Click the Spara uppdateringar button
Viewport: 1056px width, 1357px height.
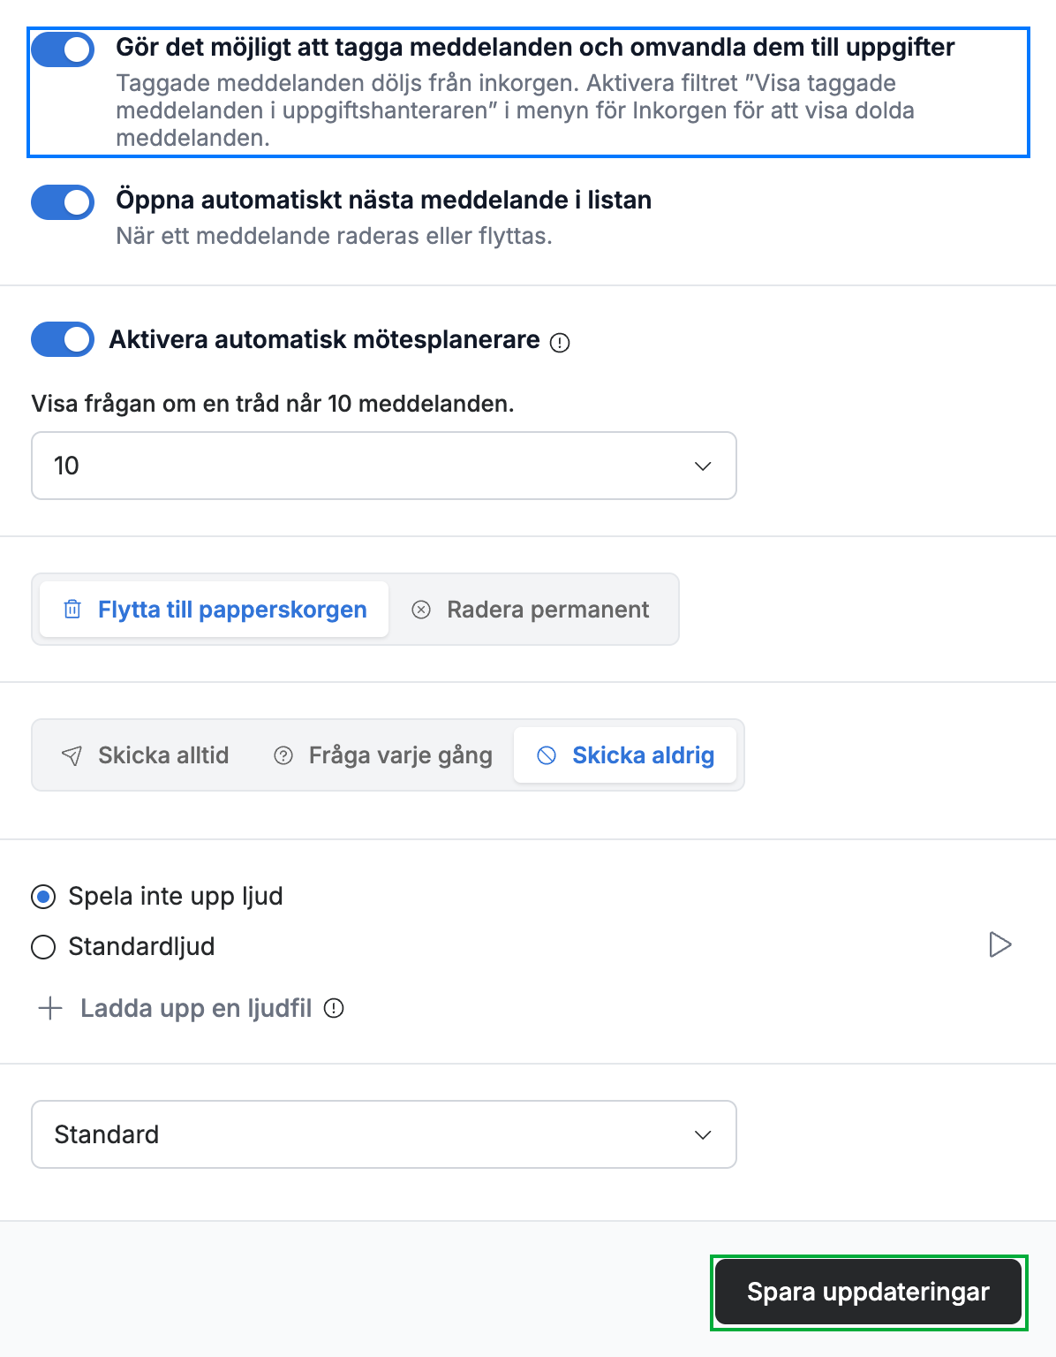[868, 1292]
